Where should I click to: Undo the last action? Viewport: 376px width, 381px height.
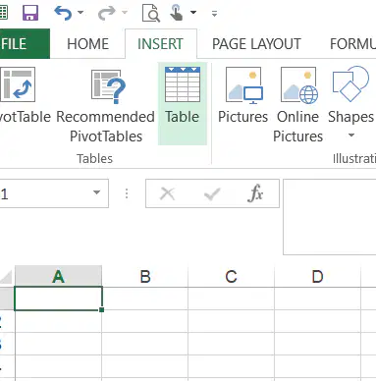63,13
